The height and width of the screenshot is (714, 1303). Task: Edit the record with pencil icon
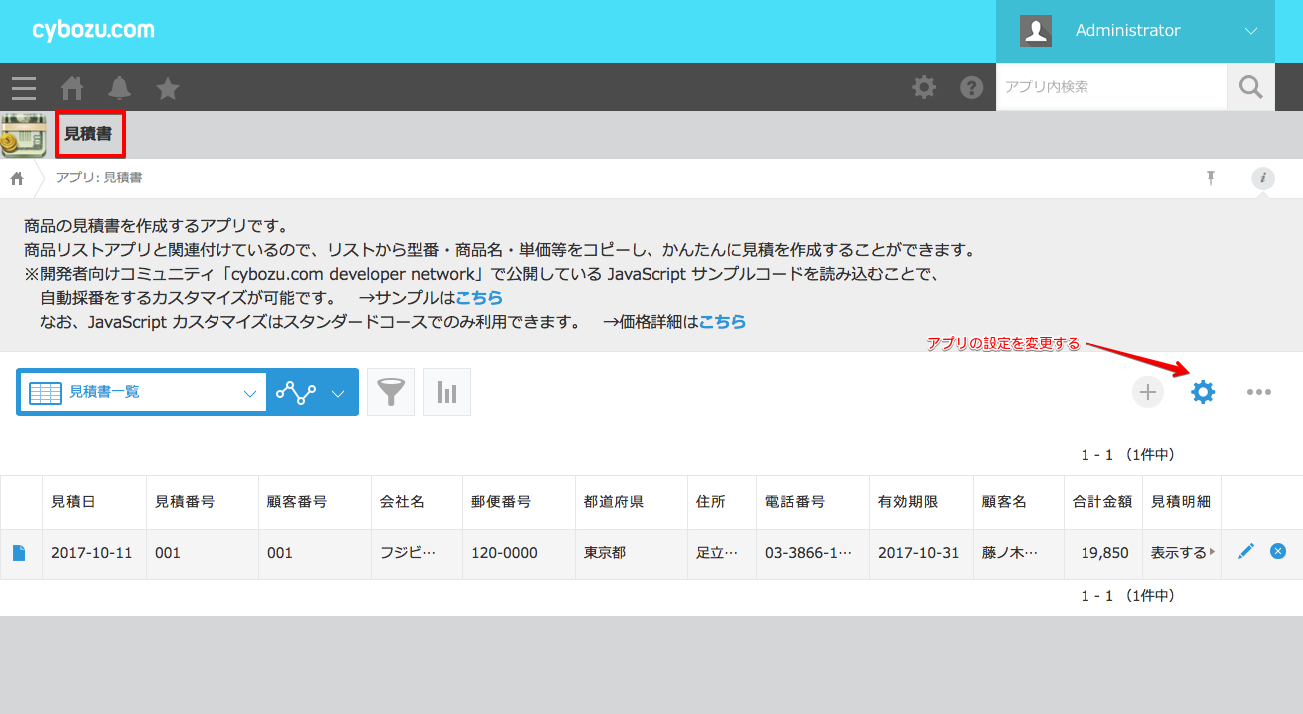tap(1245, 551)
